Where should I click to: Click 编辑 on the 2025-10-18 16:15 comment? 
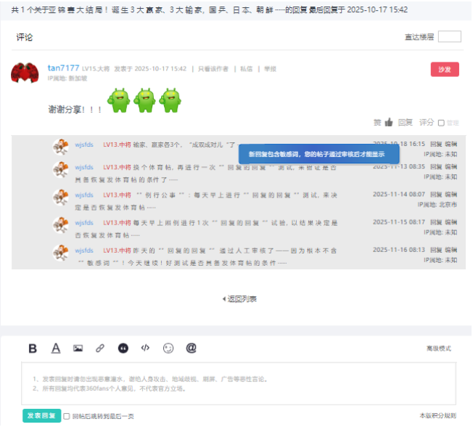(451, 144)
